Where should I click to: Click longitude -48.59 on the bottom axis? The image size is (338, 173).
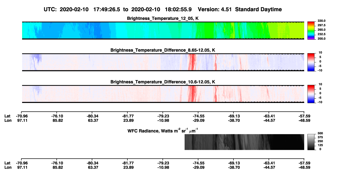(x=305, y=167)
